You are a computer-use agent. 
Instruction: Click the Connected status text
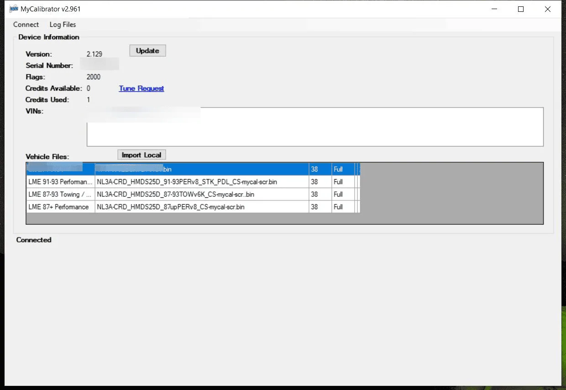(x=34, y=240)
